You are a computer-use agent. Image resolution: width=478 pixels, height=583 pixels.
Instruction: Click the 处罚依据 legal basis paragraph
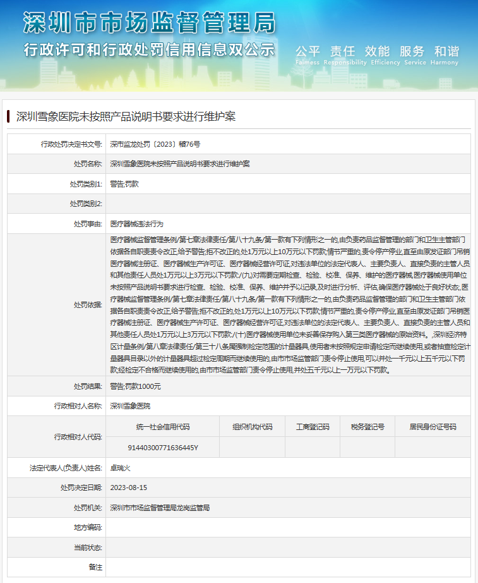point(290,305)
